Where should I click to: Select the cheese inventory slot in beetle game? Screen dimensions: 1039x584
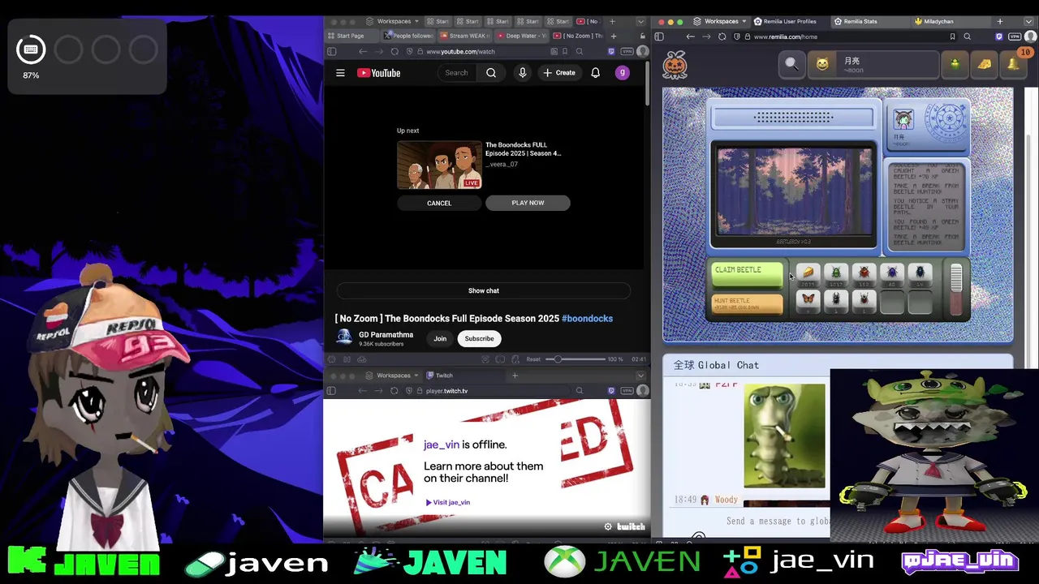point(808,273)
